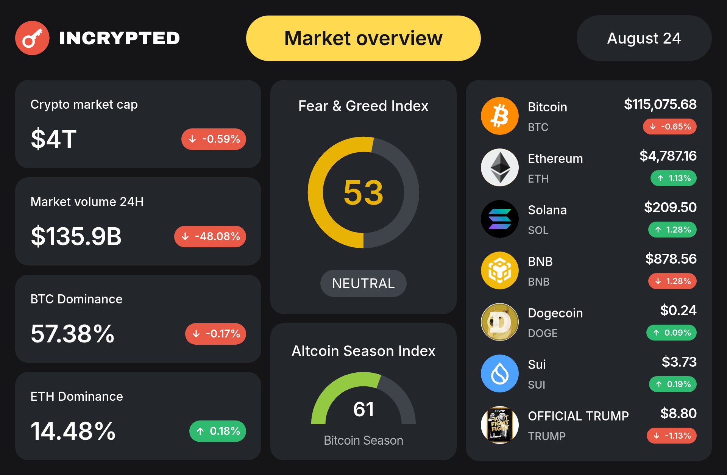Click the -0.59% market cap change badge

(214, 139)
